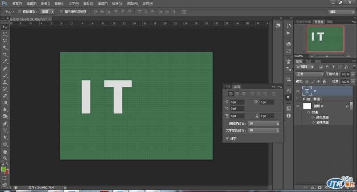Click the green foreground color swatch
This screenshot has height=192, width=357.
click(4, 169)
